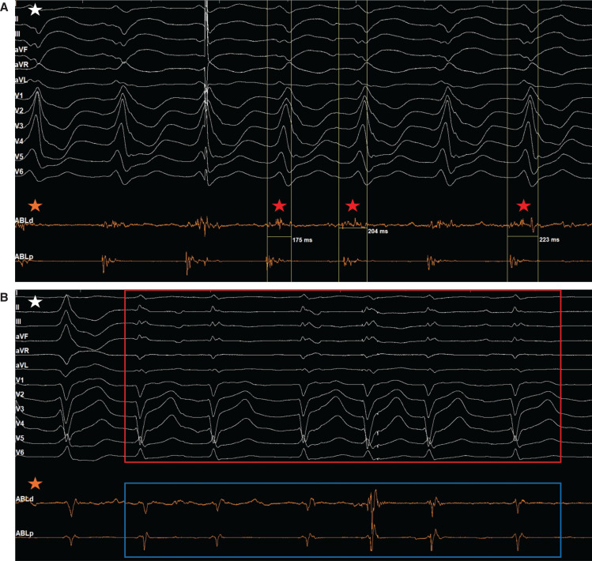
Task: Click the panel letter B
Action: [x=4, y=298]
